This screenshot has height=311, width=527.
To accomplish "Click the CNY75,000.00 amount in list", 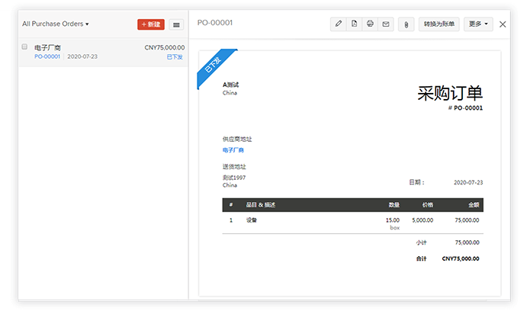I will pyautogui.click(x=164, y=47).
